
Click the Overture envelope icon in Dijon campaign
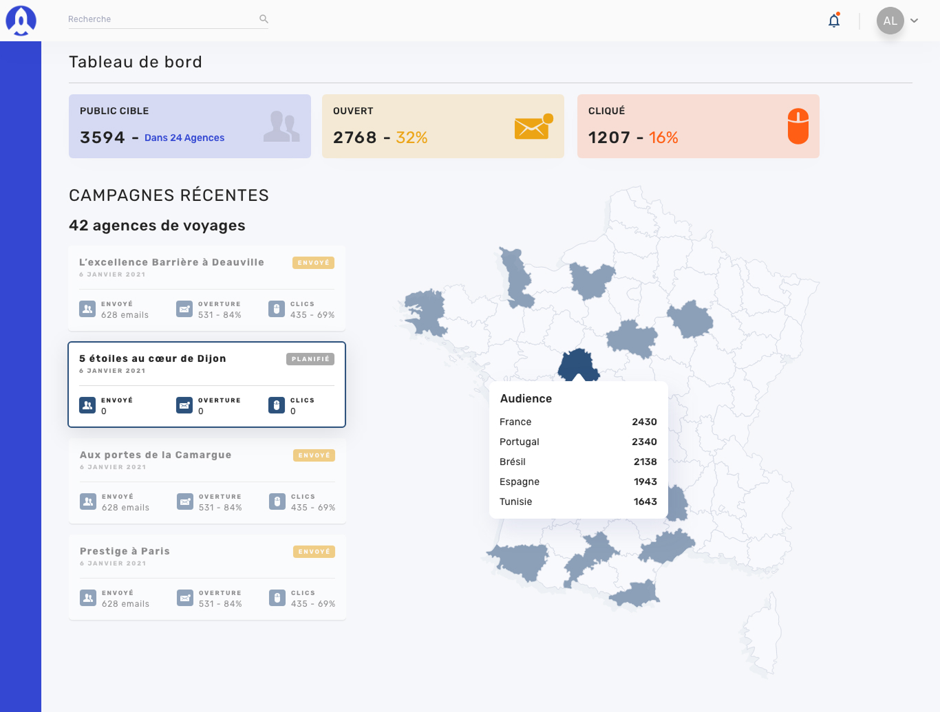pos(184,405)
